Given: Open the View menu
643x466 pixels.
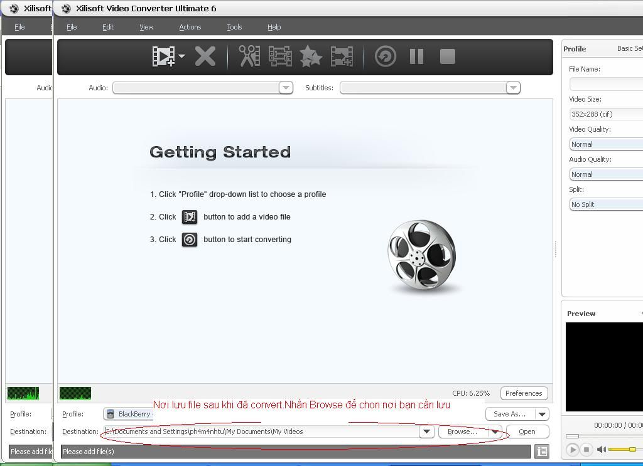Looking at the screenshot, I should click(146, 27).
